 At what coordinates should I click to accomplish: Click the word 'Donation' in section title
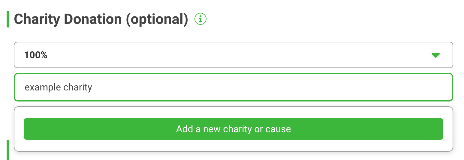click(93, 19)
